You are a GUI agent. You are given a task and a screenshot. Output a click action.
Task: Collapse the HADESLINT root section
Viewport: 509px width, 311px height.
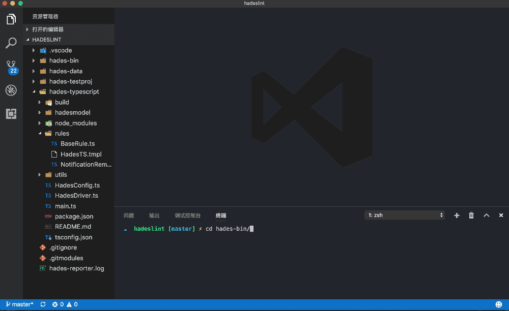pyautogui.click(x=27, y=40)
